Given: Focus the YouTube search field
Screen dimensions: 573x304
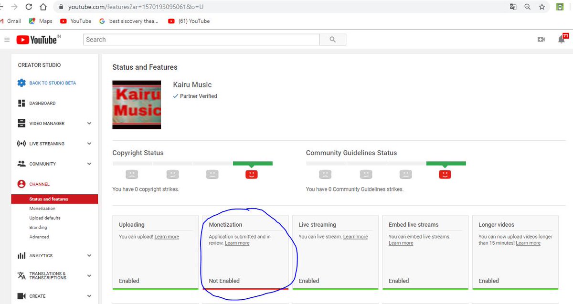Looking at the screenshot, I should (x=202, y=40).
